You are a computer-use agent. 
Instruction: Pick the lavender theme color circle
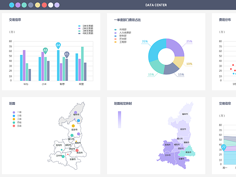click(x=57, y=5)
